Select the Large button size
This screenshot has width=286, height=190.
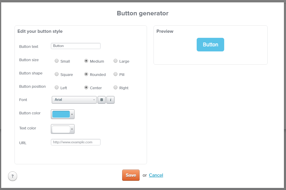pos(116,61)
